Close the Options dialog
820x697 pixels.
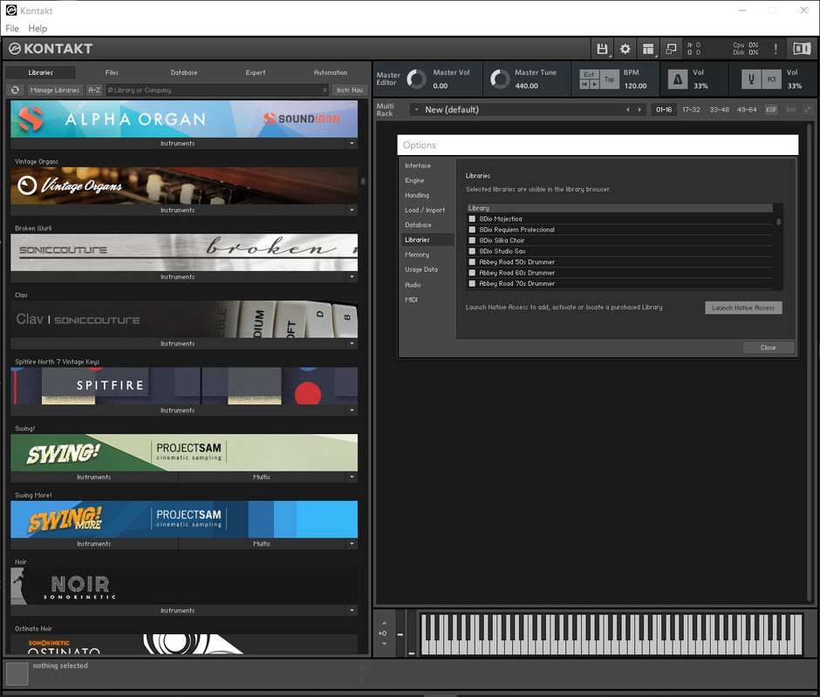(x=769, y=348)
